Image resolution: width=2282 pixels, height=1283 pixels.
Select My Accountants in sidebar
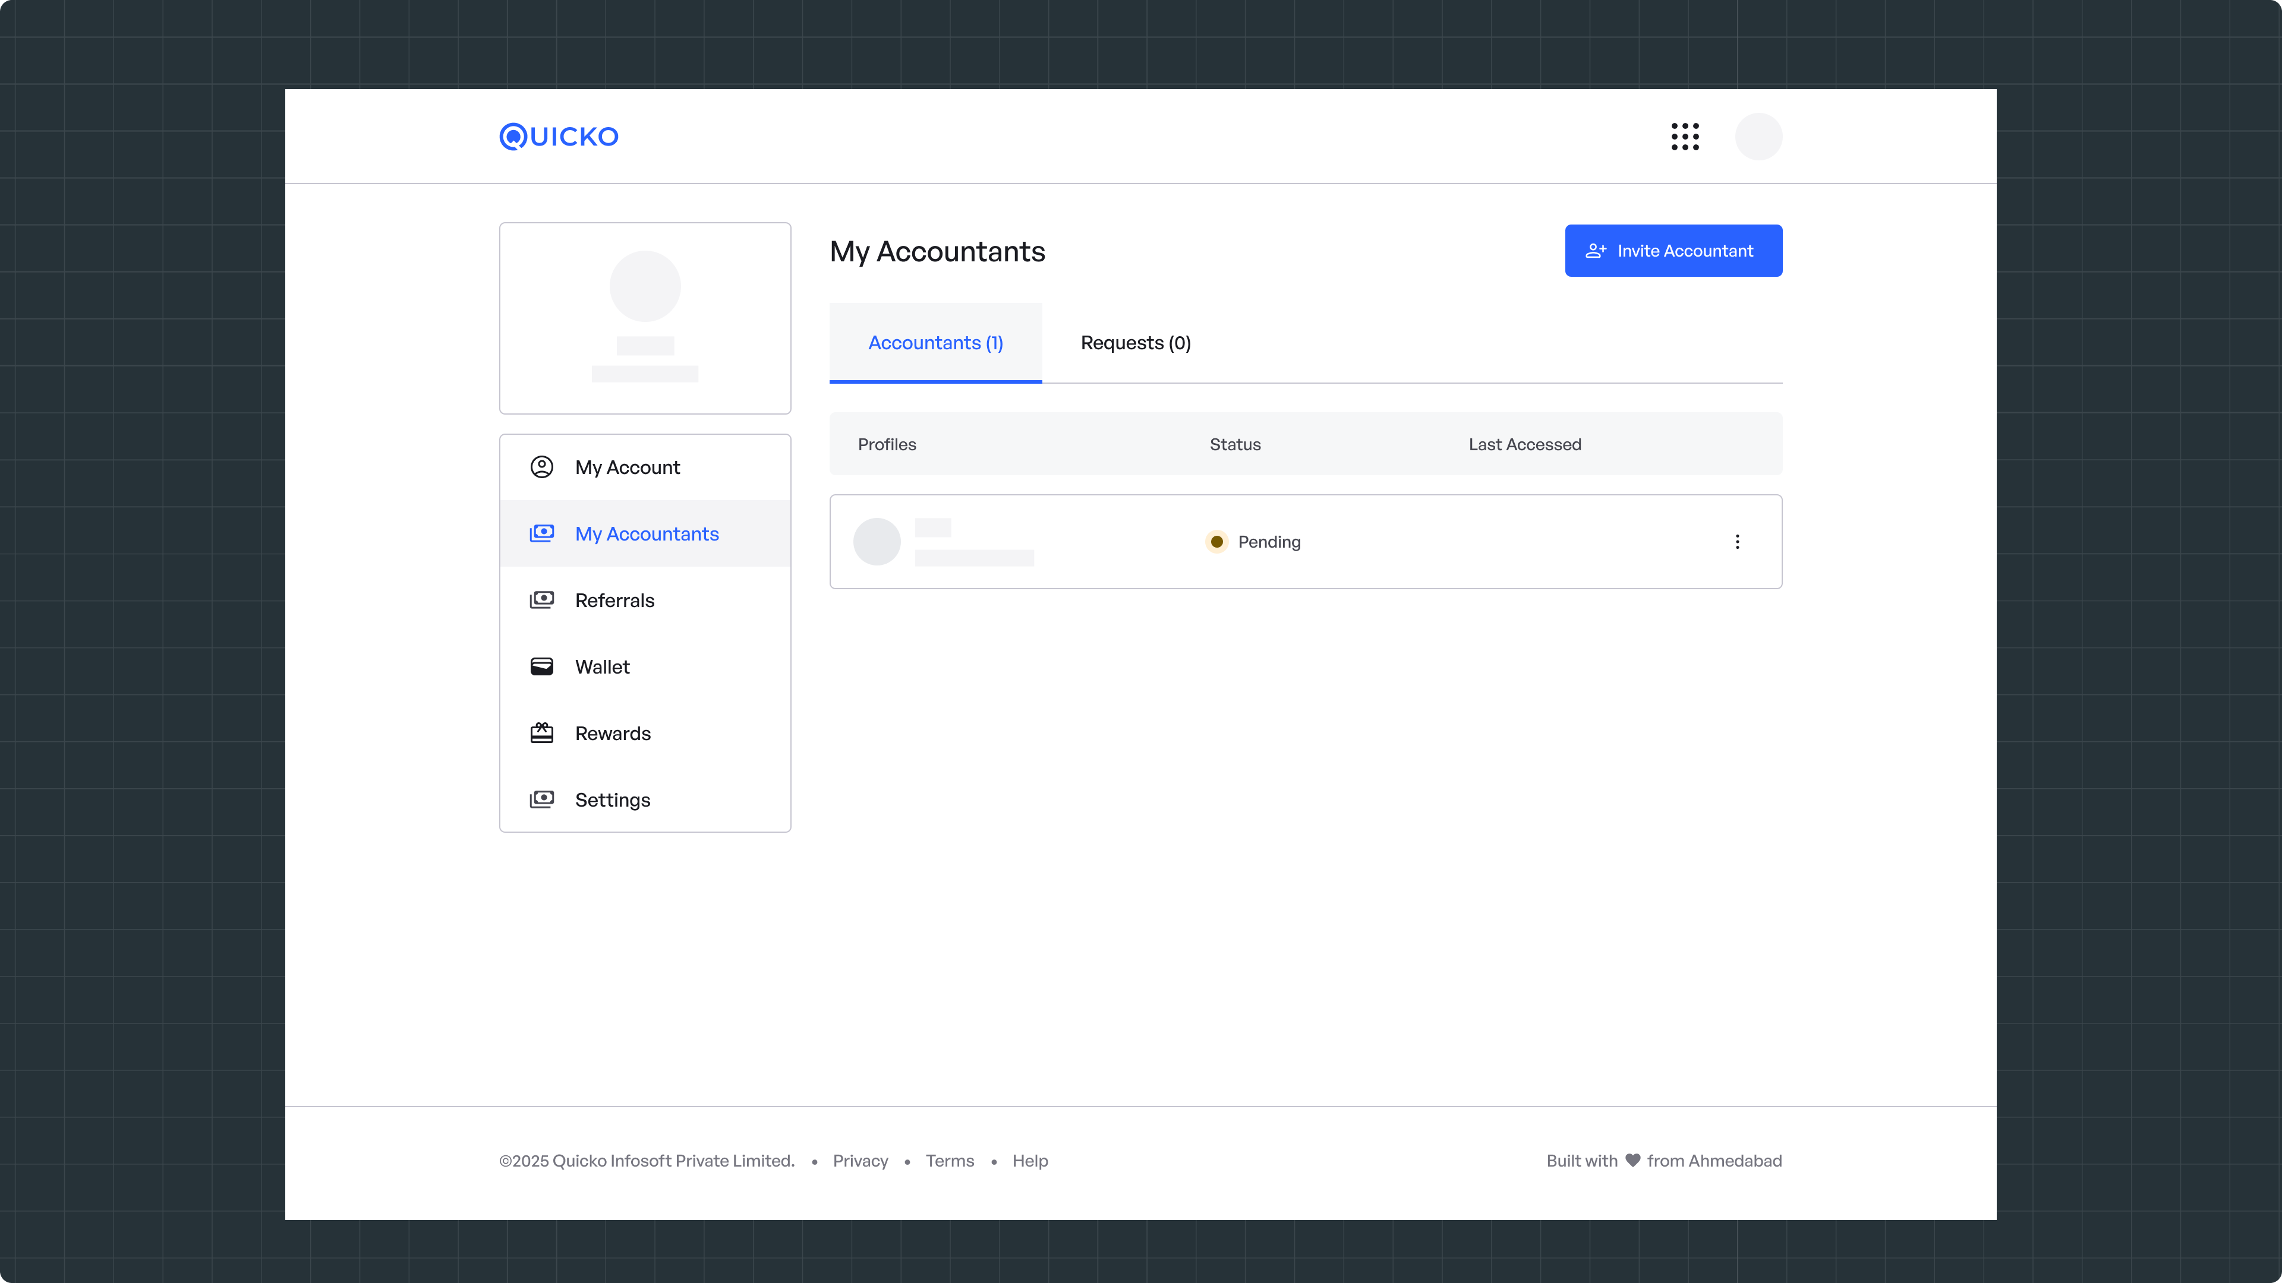[x=645, y=533]
